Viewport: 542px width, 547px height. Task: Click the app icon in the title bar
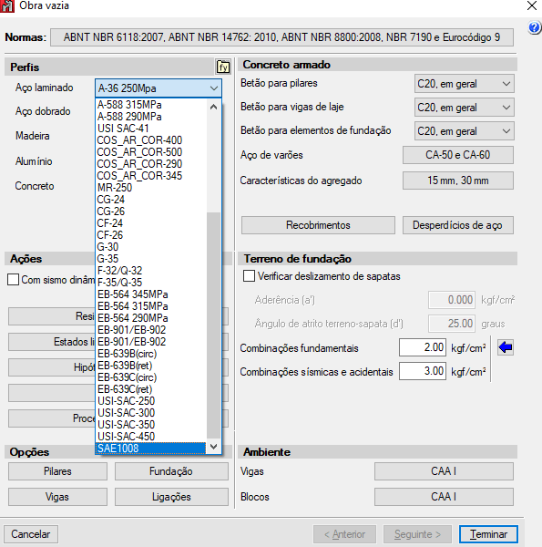[7, 6]
